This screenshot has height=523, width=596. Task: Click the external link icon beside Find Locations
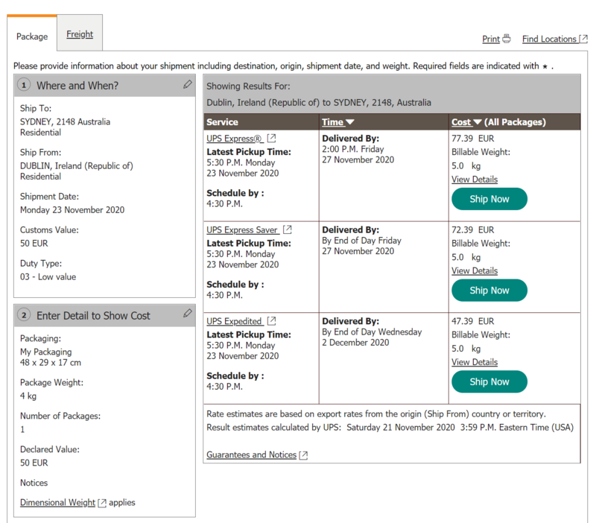[x=583, y=39]
